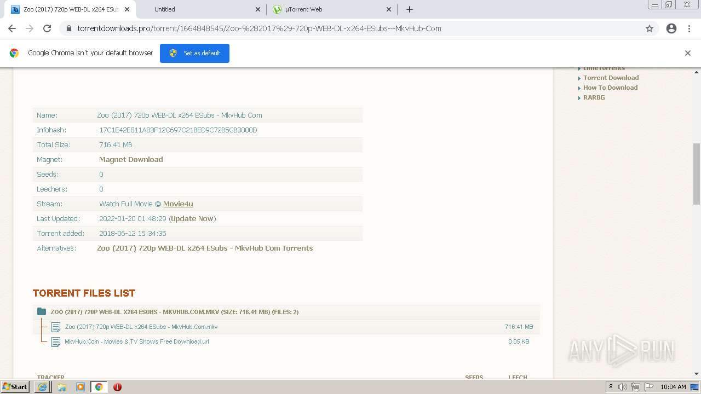Dismiss the default browser notification bar
The width and height of the screenshot is (701, 394).
(688, 53)
